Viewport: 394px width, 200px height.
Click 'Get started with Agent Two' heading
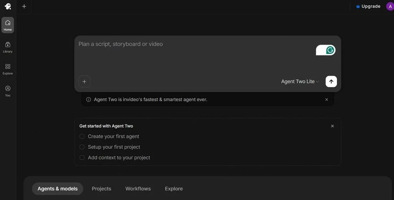coord(106,126)
